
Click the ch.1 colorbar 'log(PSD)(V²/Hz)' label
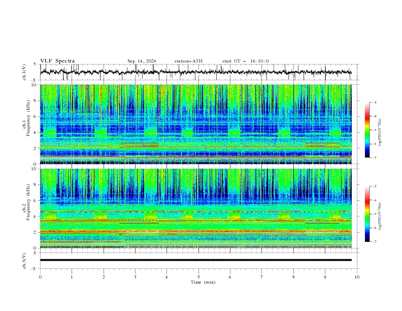pyautogui.click(x=380, y=133)
